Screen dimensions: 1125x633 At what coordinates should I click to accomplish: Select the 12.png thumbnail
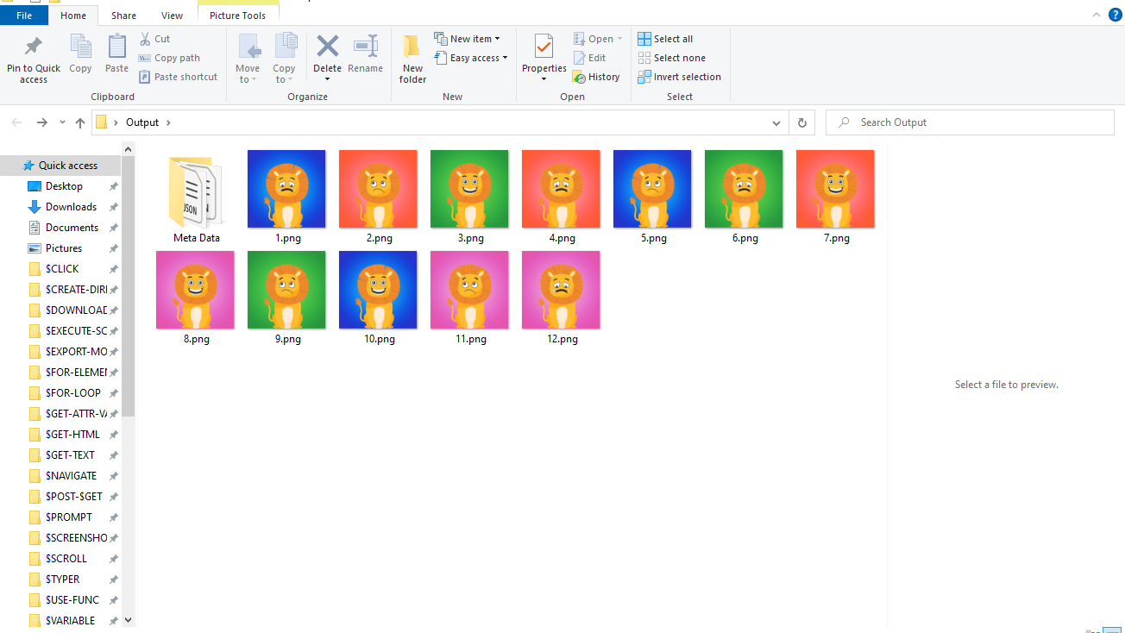pos(562,290)
